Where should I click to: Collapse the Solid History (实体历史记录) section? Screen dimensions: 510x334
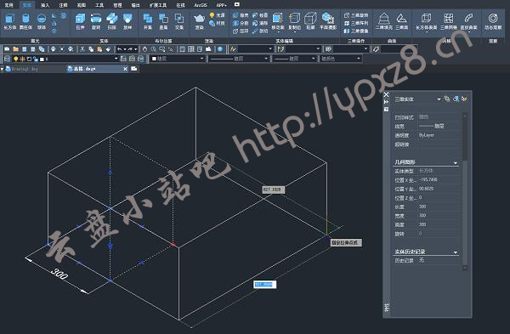pos(456,252)
